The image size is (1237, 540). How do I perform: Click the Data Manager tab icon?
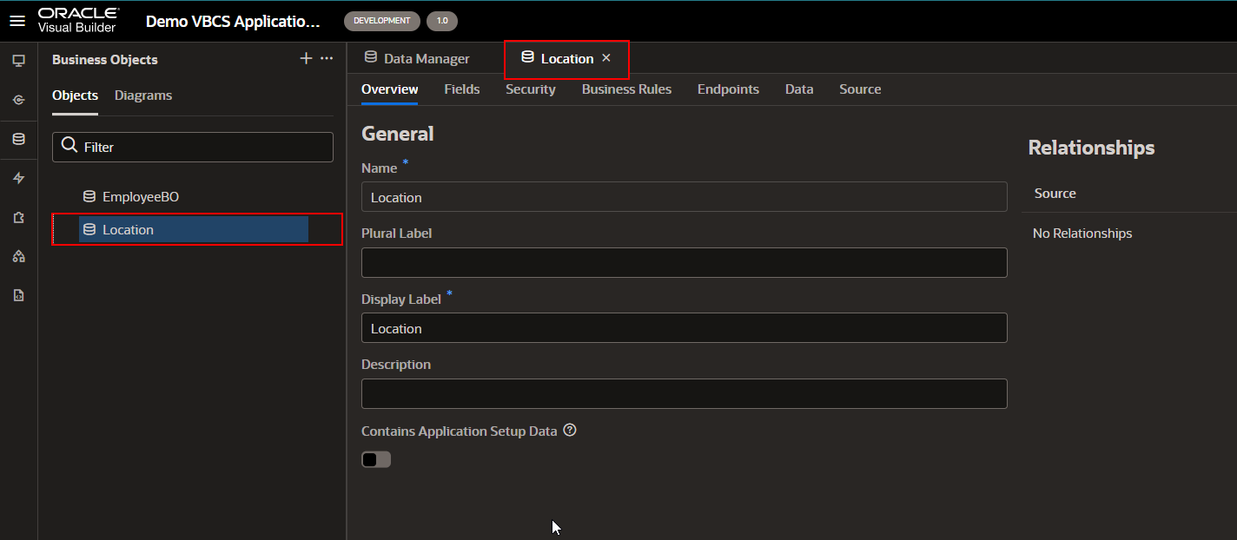(x=370, y=58)
